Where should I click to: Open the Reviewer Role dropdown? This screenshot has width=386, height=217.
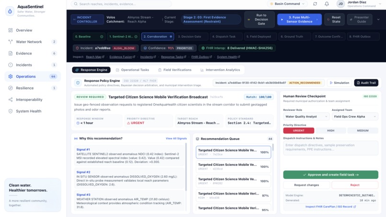pyautogui.click(x=306, y=117)
